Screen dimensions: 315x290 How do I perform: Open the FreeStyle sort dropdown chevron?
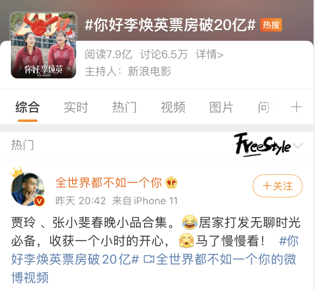click(298, 145)
